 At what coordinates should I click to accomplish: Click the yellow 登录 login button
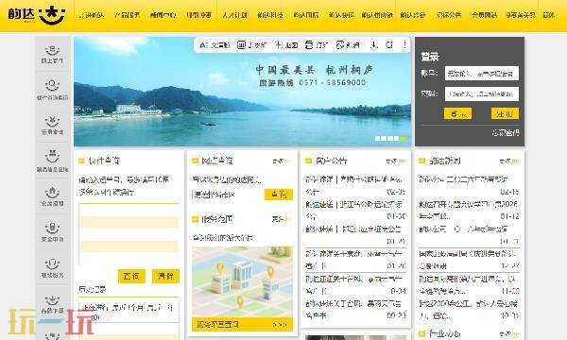click(457, 114)
